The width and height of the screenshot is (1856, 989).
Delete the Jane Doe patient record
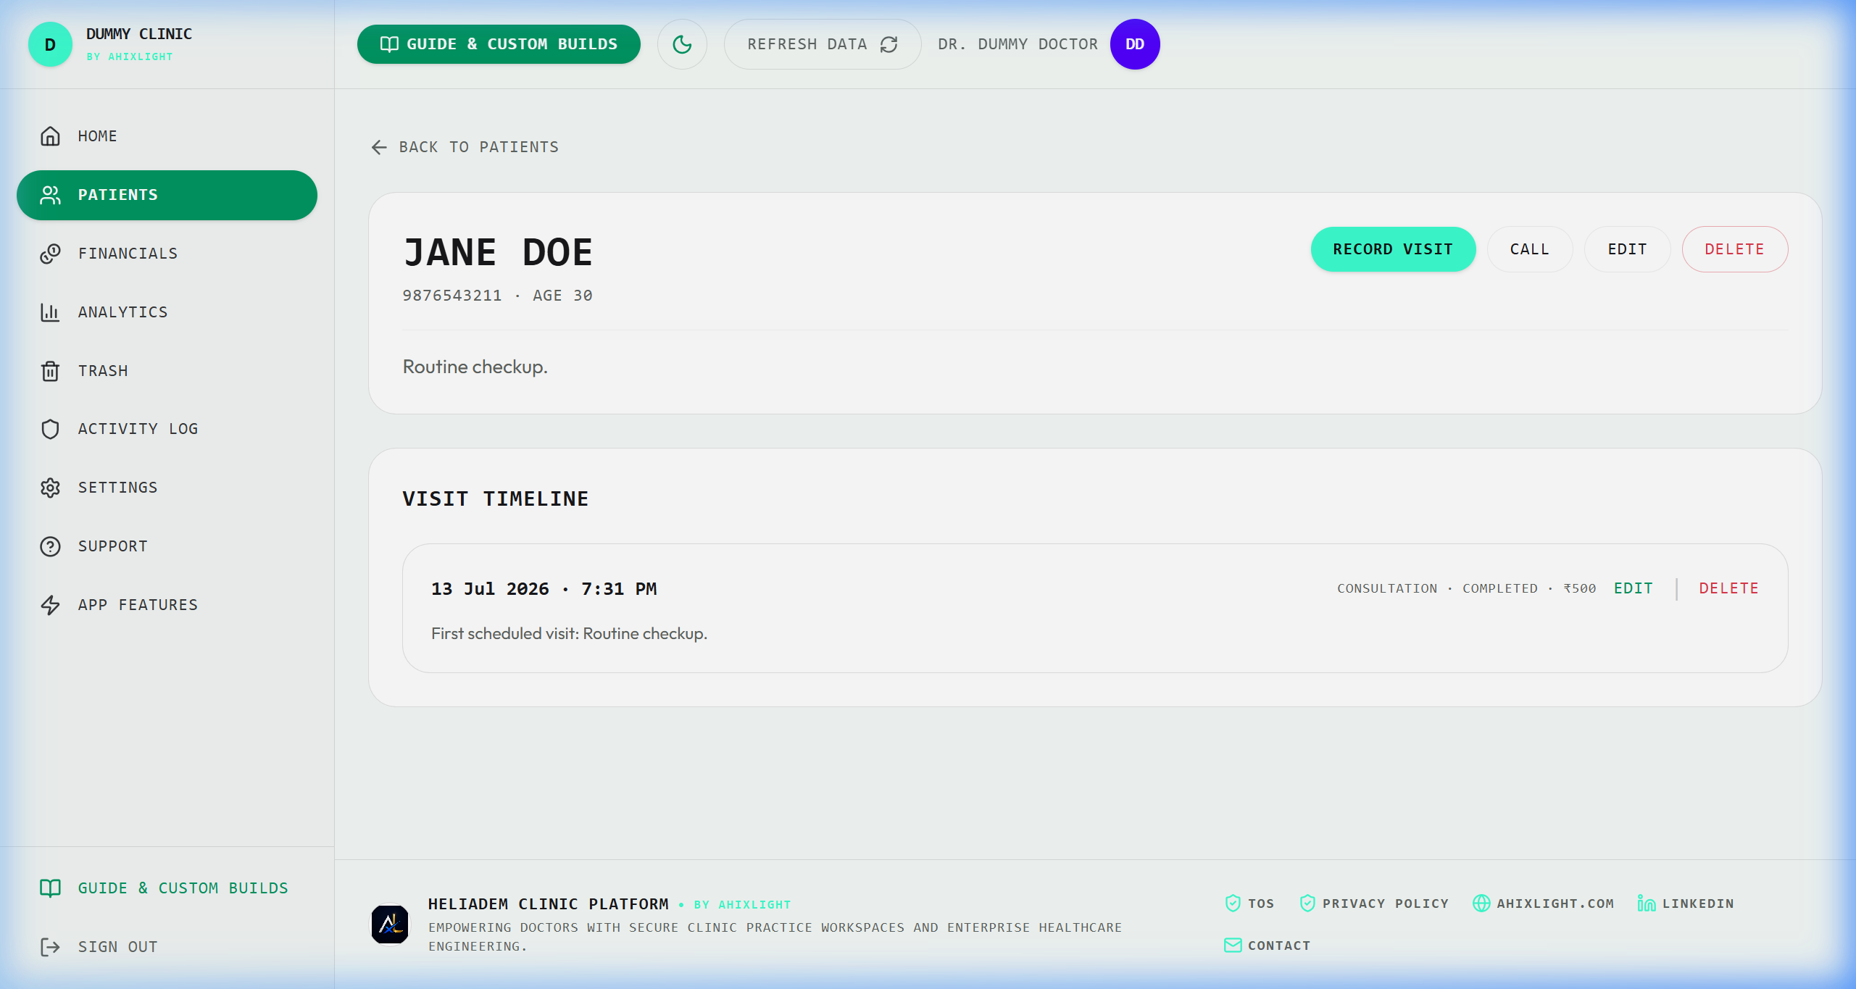1735,249
